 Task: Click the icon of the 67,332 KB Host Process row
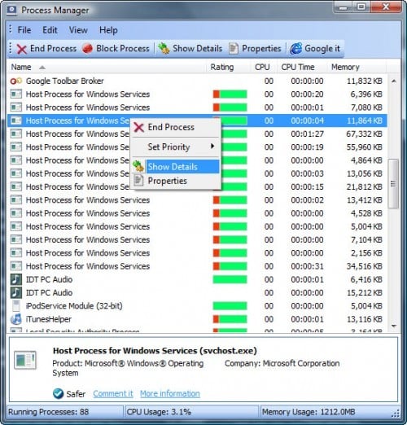point(16,134)
